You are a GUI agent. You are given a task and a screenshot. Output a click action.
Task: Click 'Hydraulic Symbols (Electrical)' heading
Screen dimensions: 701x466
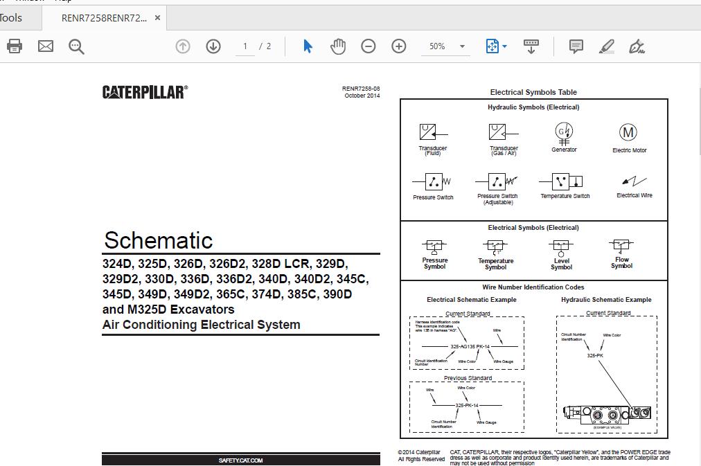(533, 107)
